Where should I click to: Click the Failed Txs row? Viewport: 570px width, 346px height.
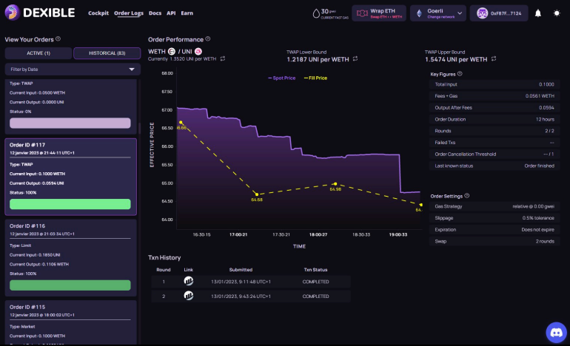(x=494, y=143)
